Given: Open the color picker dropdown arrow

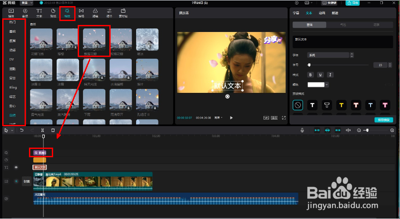Looking at the screenshot, I should click(x=327, y=85).
